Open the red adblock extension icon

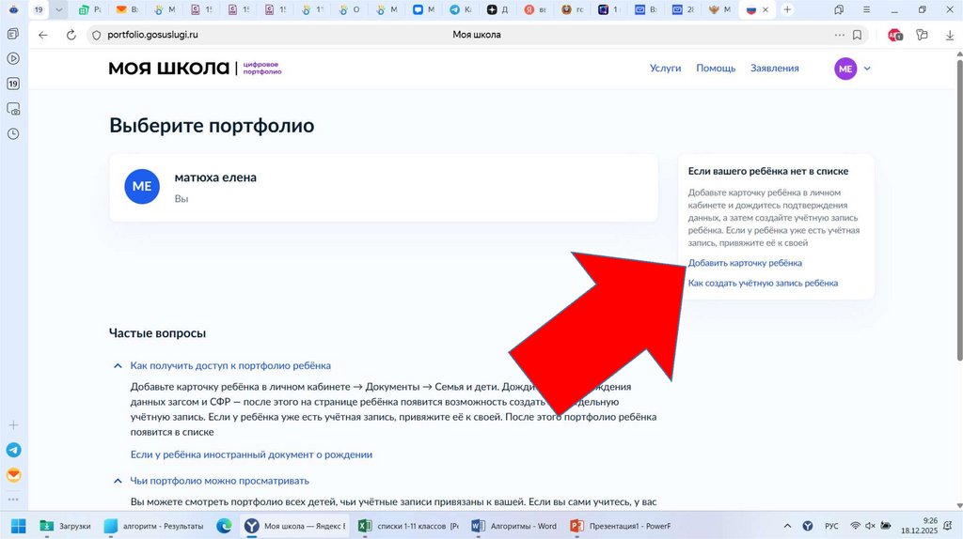tap(895, 35)
